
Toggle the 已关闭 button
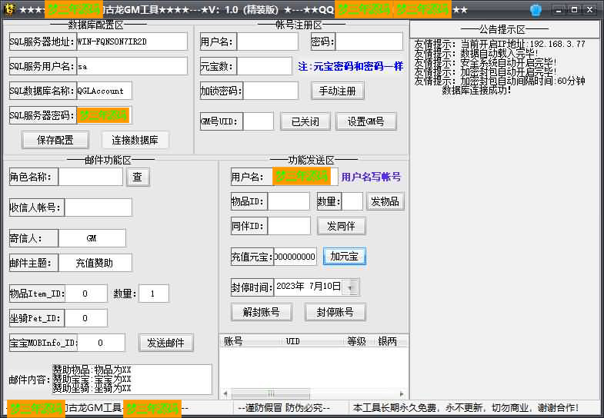pyautogui.click(x=305, y=121)
